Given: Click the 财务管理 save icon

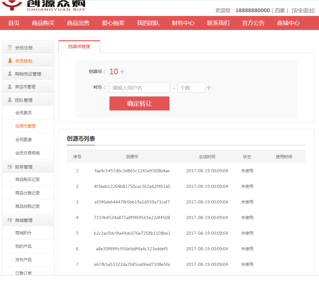Looking at the screenshot, I should pyautogui.click(x=10, y=167).
